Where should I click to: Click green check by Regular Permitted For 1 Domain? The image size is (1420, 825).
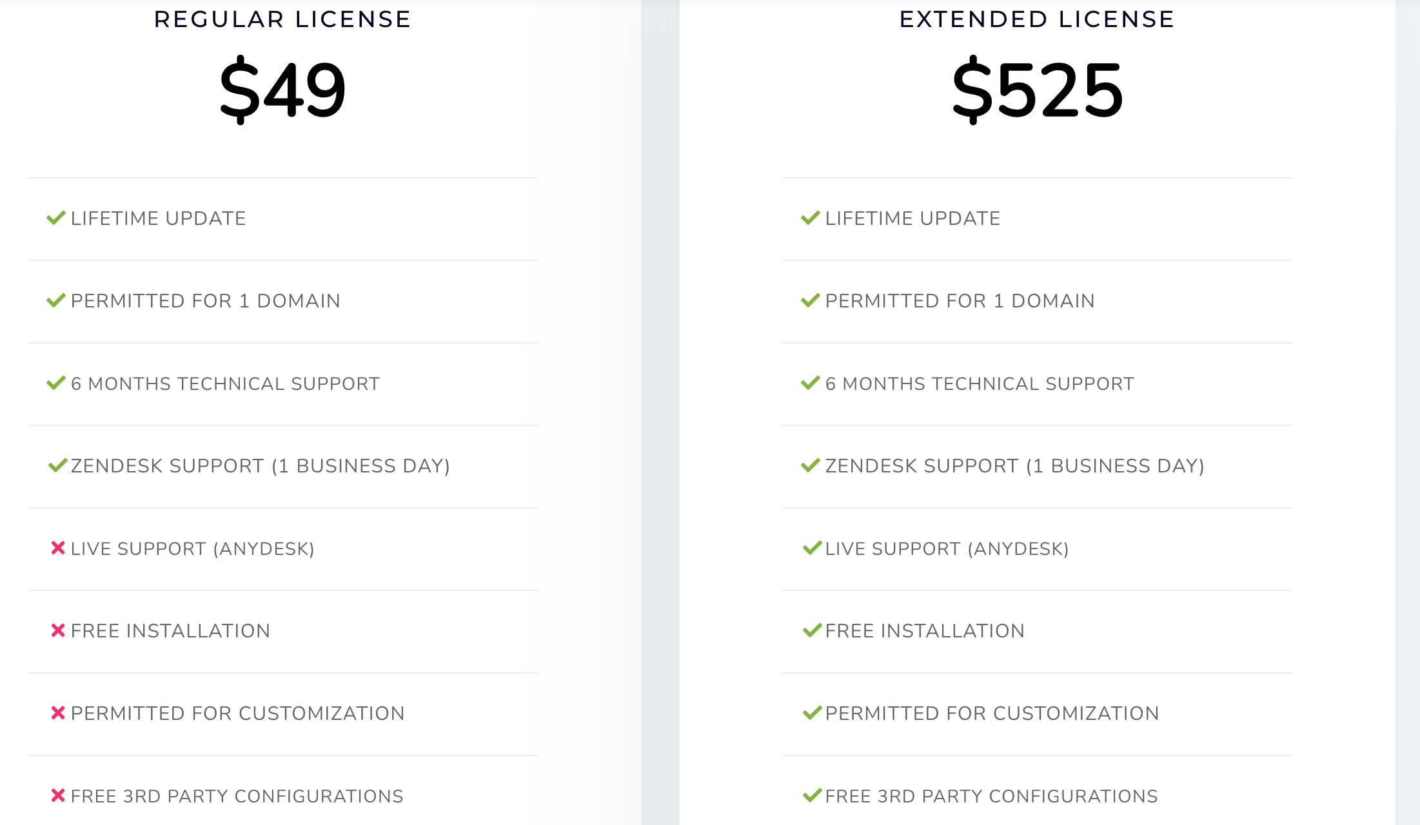56,300
